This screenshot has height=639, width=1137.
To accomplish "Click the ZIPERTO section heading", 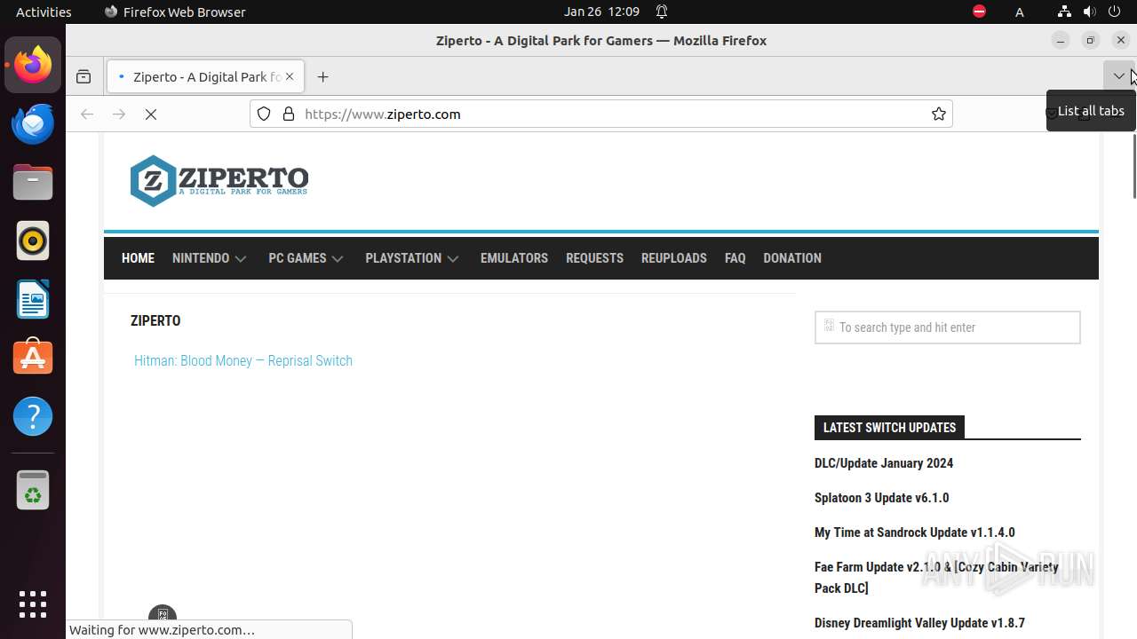I will [x=155, y=321].
